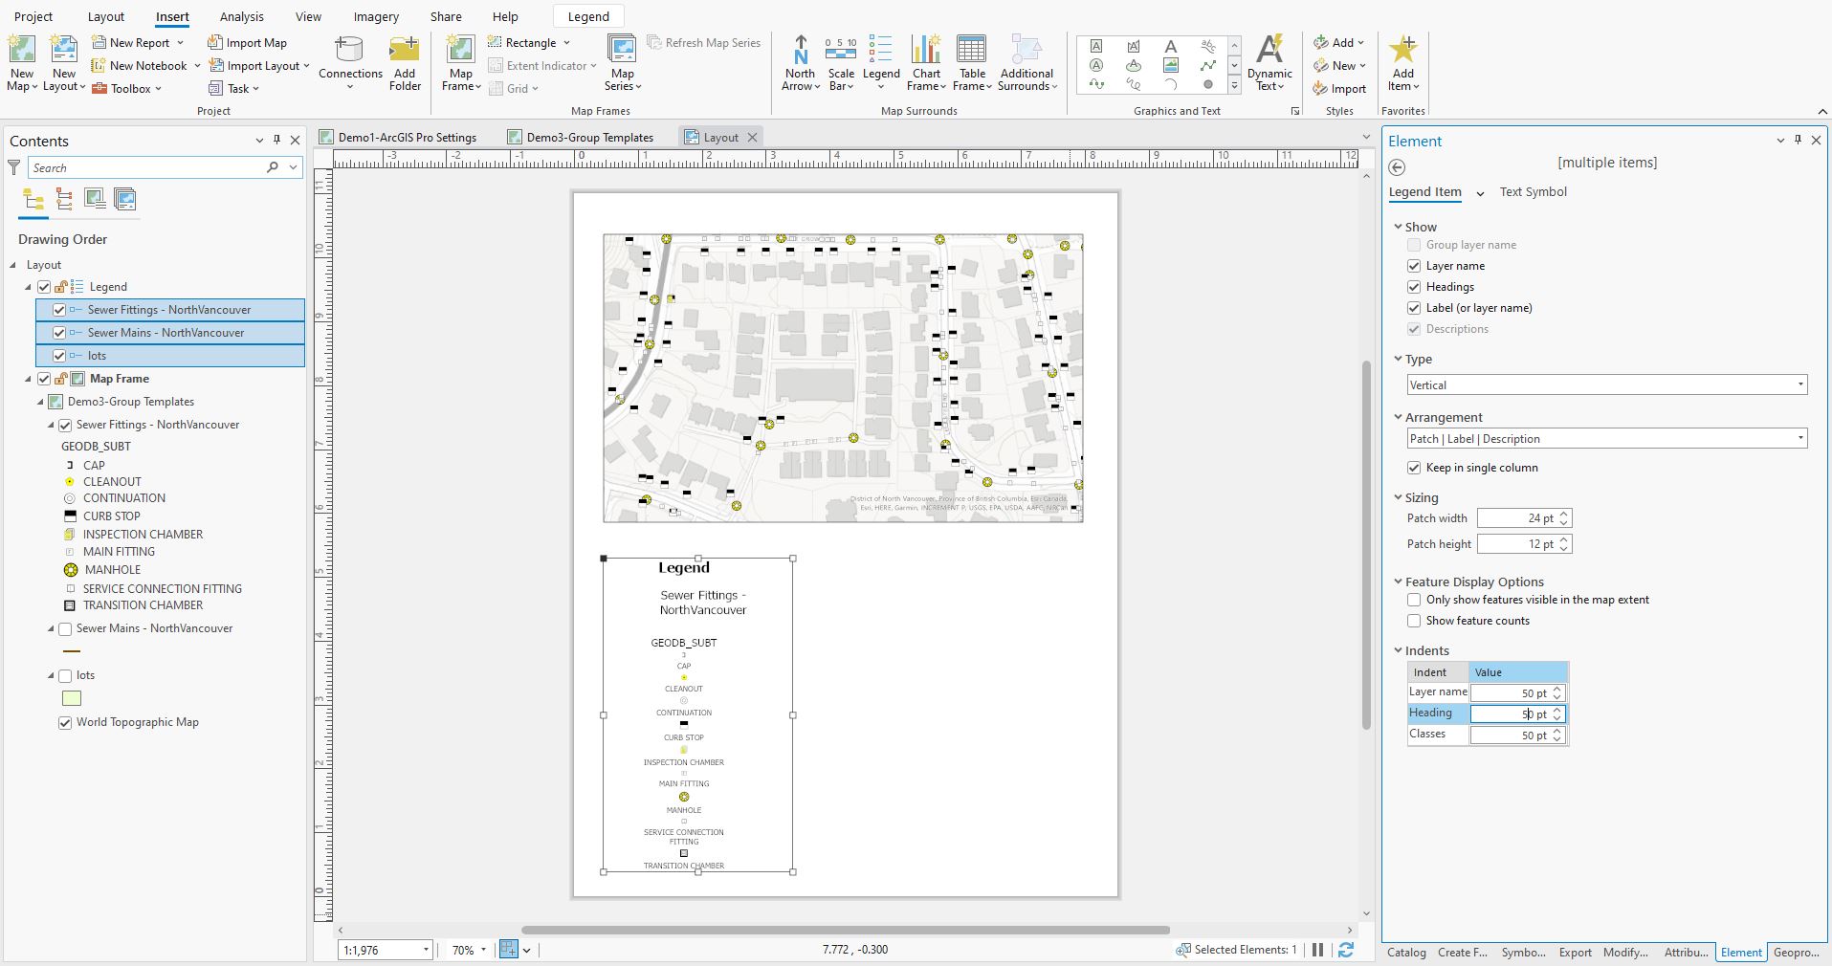Screen dimensions: 1832x966
Task: Uncheck the Headings option under Show
Action: click(x=1414, y=286)
